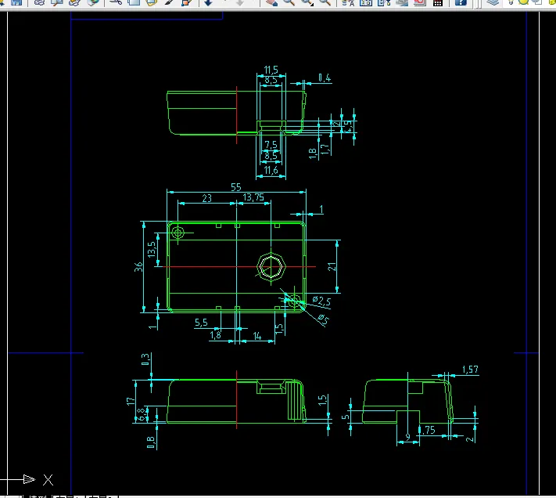This screenshot has height=498, width=556.
Task: Select the overall width dimension 55
Action: (x=236, y=187)
